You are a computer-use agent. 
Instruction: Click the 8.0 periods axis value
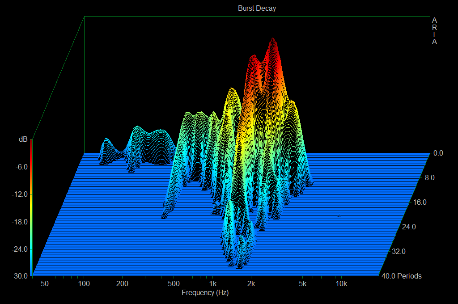pos(429,177)
